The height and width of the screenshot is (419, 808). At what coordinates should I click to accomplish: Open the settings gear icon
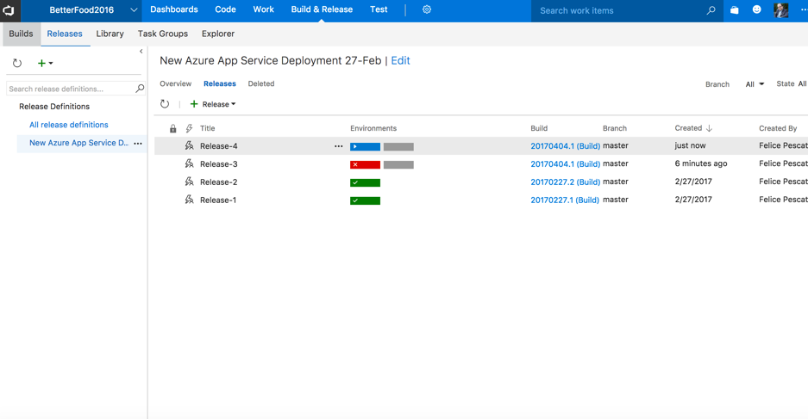click(427, 9)
